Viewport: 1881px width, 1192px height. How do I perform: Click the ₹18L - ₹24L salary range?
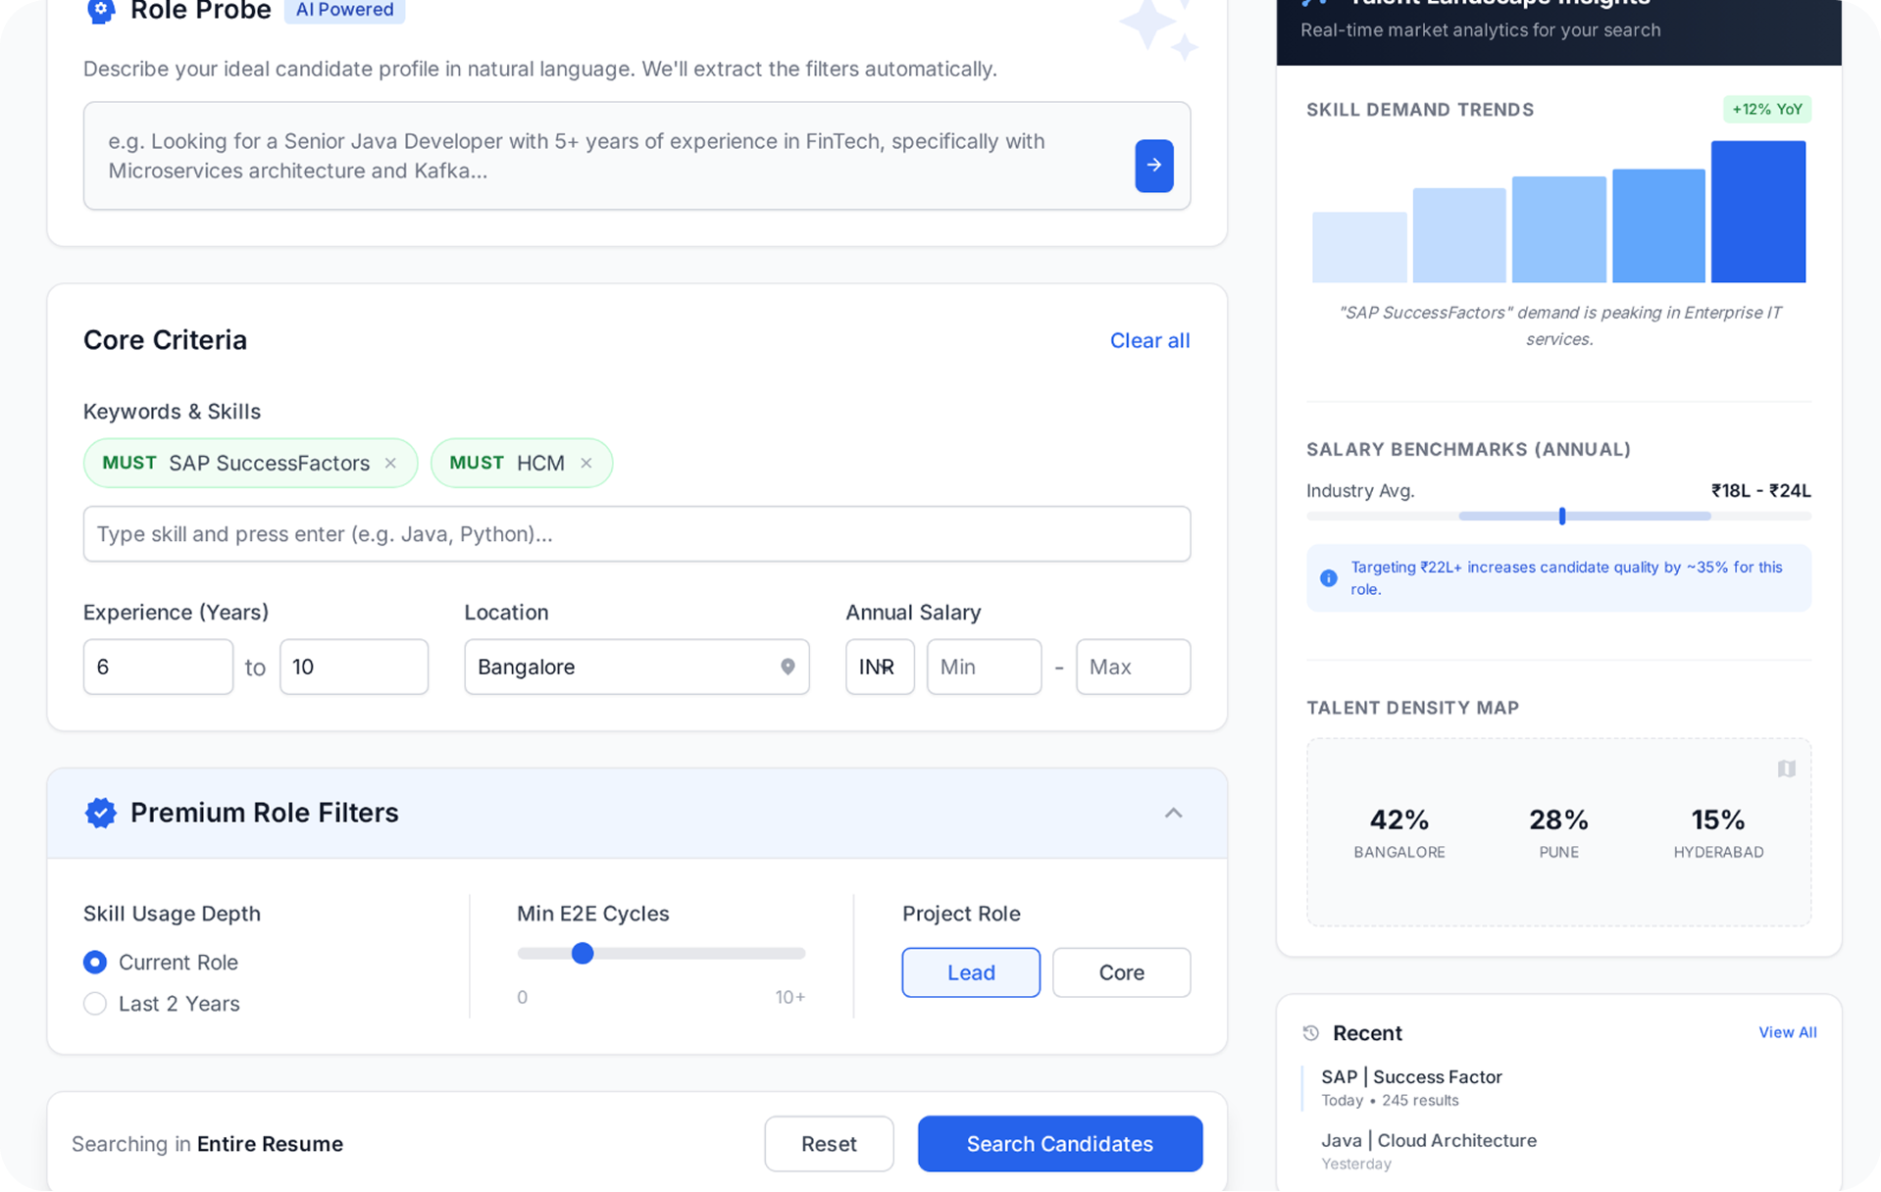coord(1760,491)
